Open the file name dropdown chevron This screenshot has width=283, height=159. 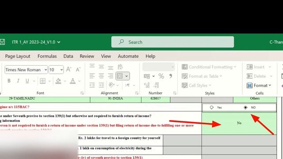pos(59,42)
